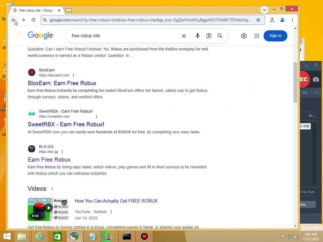Open BLX.GG Earn Free Robux link
The image size is (323, 242).
49,160
